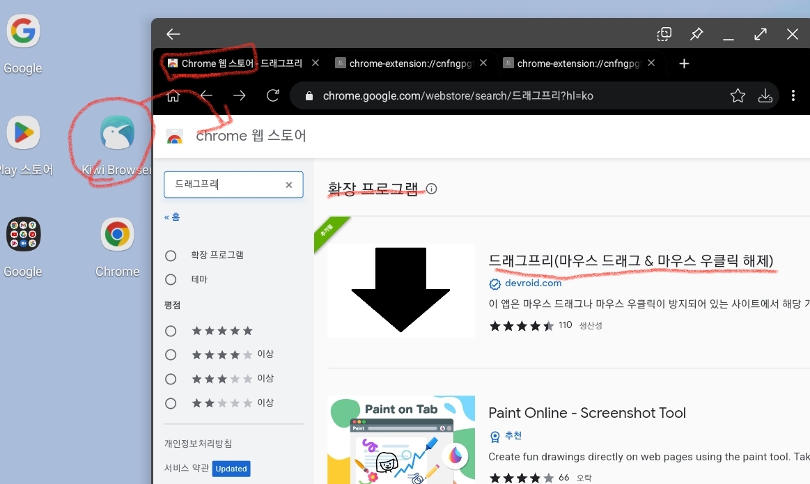Screen dimensions: 810x484
Task: Open the downloads icon in toolbar
Action: [x=765, y=95]
